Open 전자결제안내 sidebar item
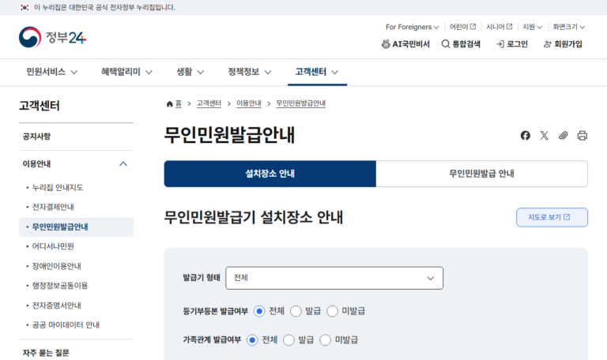Screen dimensions: 607x360 click(x=53, y=207)
